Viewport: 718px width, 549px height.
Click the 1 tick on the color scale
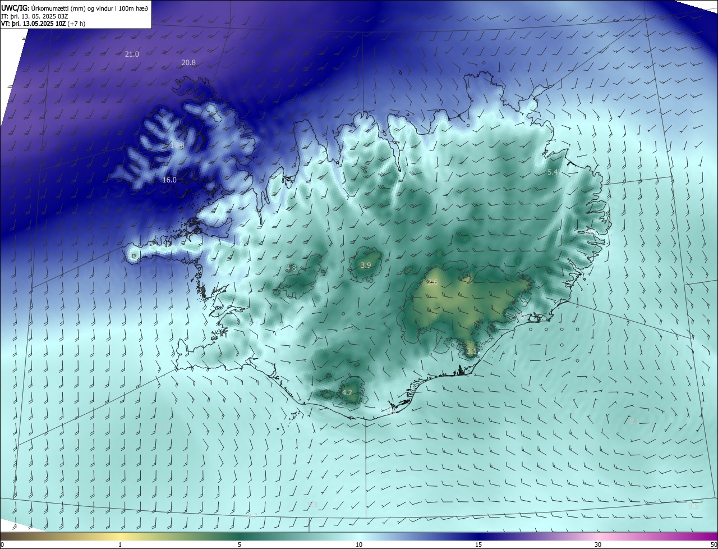(120, 545)
